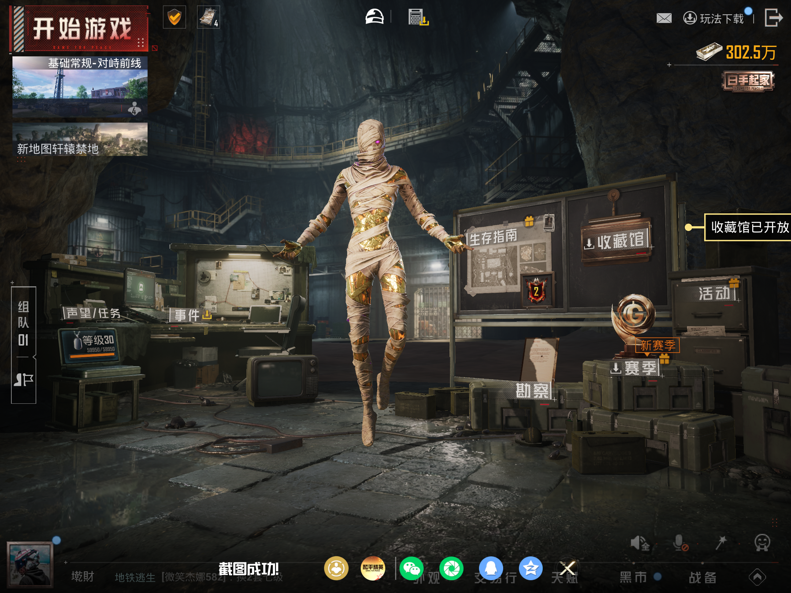791x593 pixels.
Task: Share screenshot via WeChat icon
Action: tap(412, 568)
